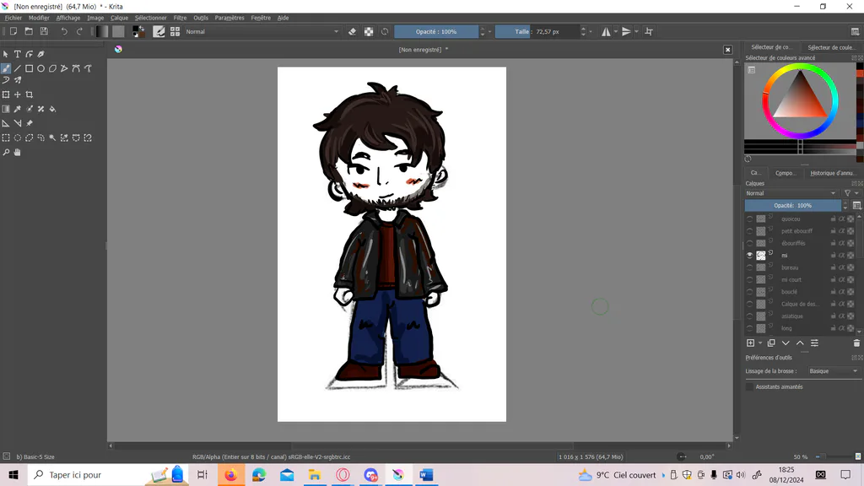Switch to Historique d'annulation tab

(x=832, y=173)
